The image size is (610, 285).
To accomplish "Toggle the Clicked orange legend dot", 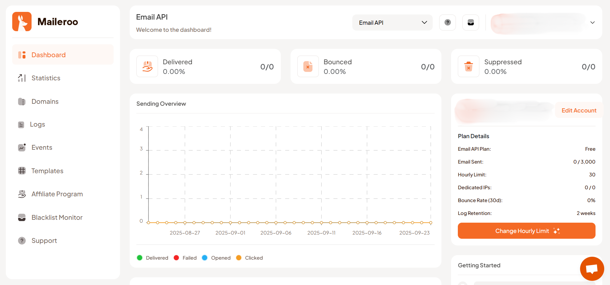I will point(239,258).
